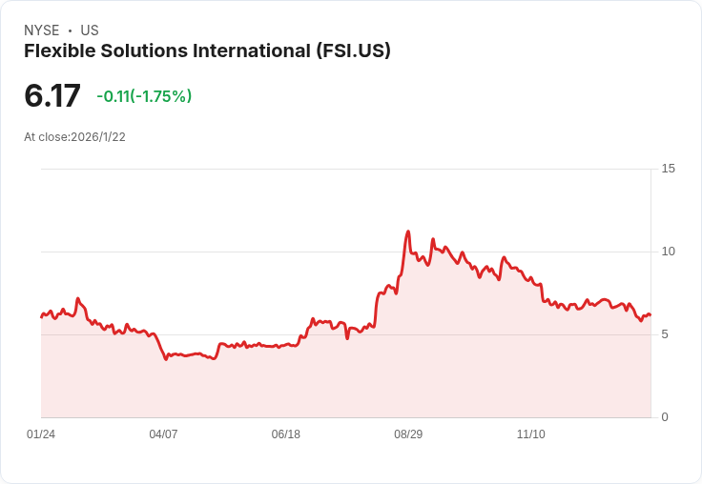702x484 pixels.
Task: Click the 15 price axis label
Action: [668, 169]
